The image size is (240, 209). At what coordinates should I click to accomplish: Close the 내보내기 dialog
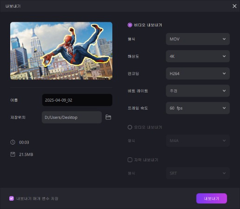click(234, 6)
